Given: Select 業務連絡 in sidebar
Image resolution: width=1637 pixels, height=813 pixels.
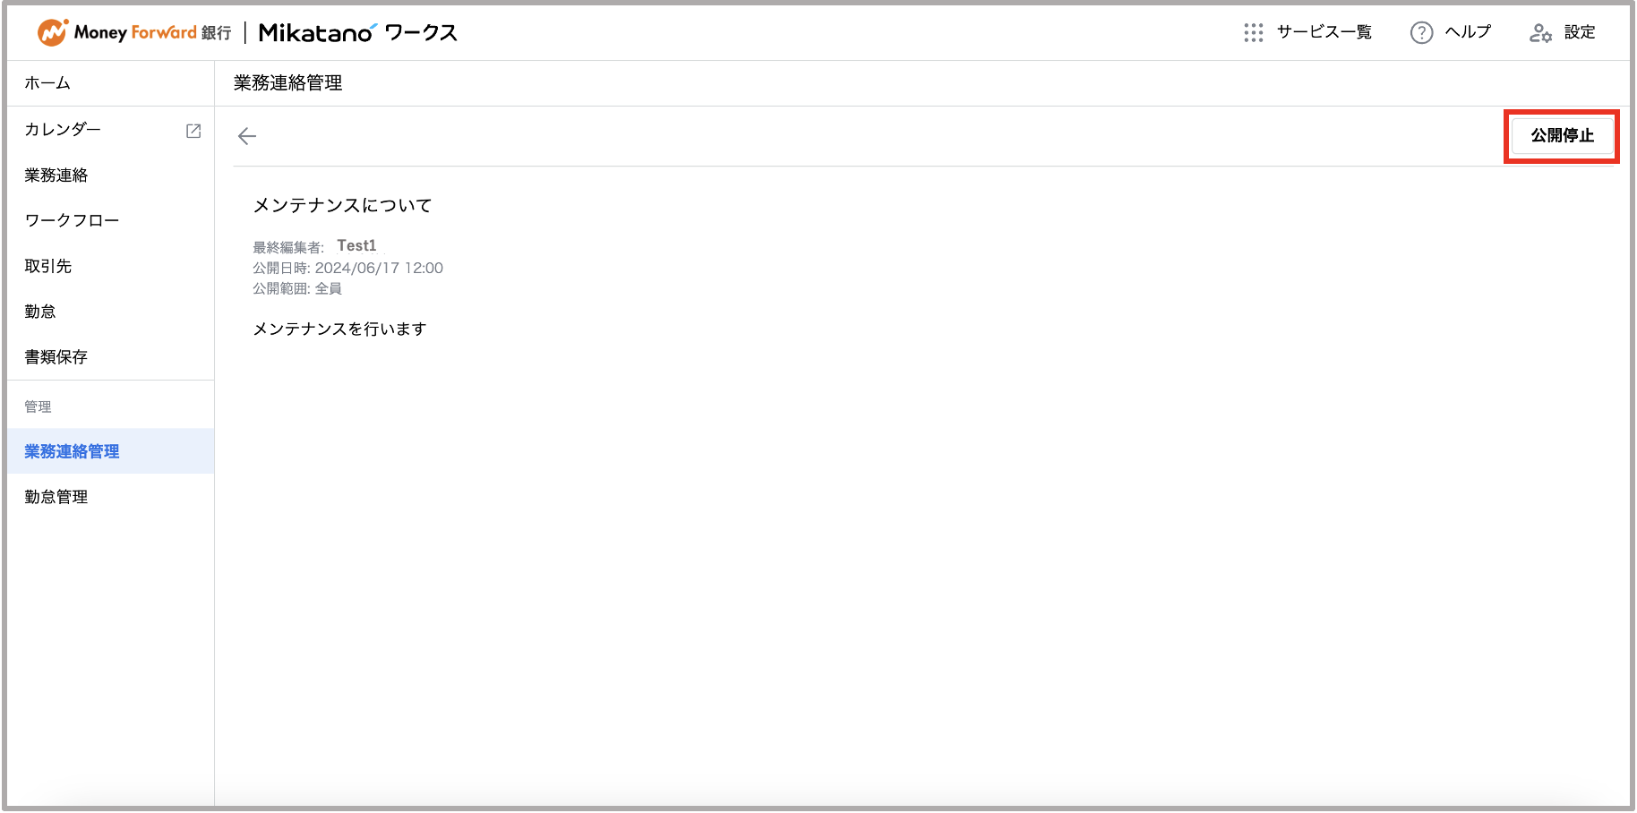Looking at the screenshot, I should coord(111,175).
